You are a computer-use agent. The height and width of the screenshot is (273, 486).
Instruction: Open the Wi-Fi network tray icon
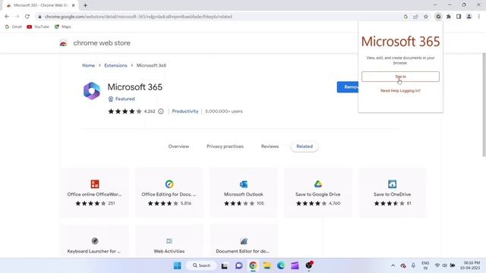437,265
